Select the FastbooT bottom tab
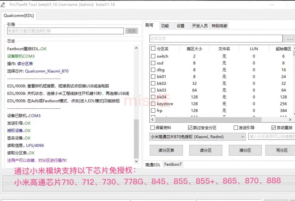Viewport: 295px width, 201px height. click(x=173, y=164)
